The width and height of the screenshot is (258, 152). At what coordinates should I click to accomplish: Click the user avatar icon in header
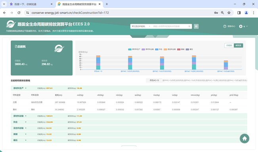pyautogui.click(x=241, y=26)
